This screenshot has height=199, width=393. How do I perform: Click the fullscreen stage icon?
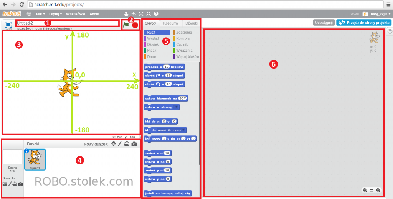(8, 24)
